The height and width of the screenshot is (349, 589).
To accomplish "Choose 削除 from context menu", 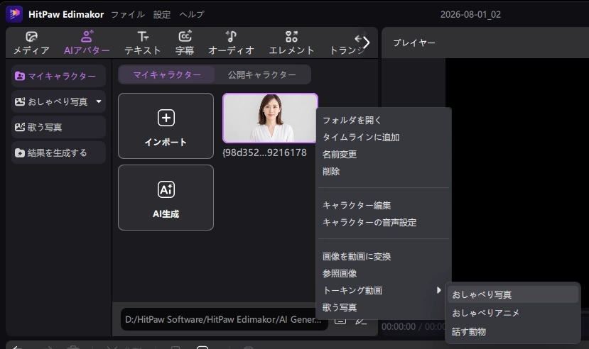I will pyautogui.click(x=384, y=172).
